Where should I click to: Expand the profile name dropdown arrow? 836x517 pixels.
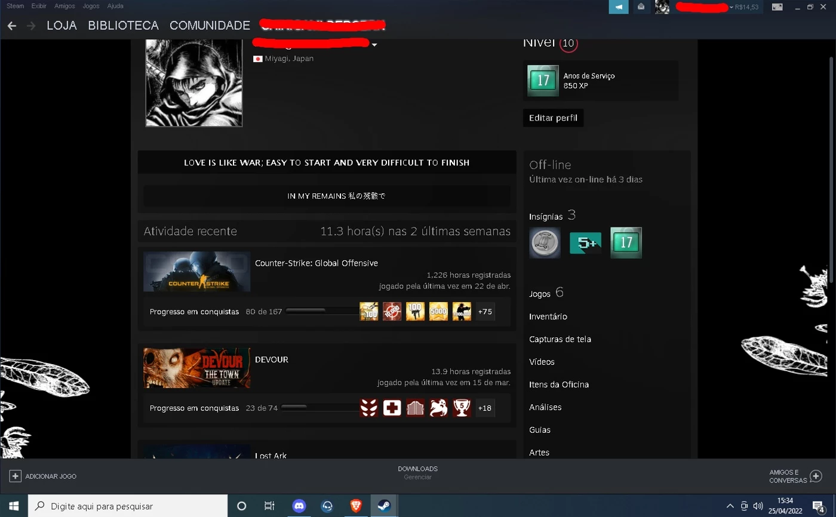tap(374, 45)
